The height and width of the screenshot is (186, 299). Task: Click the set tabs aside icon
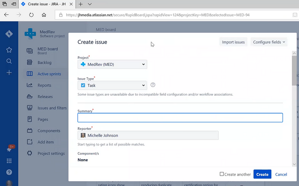click(14, 4)
